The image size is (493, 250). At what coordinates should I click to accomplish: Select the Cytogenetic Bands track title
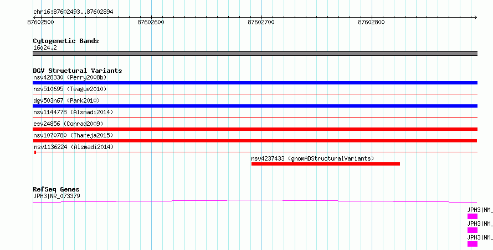[x=66, y=41]
